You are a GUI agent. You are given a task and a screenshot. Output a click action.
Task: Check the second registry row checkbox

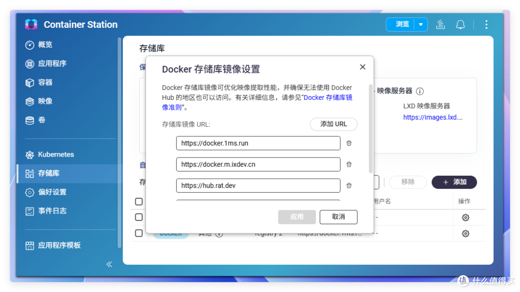139,233
